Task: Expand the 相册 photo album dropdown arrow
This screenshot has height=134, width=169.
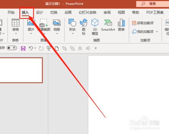Action: tap(57, 33)
